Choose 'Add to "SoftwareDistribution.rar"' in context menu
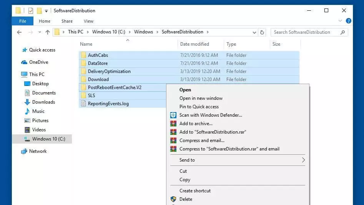 pyautogui.click(x=238, y=132)
